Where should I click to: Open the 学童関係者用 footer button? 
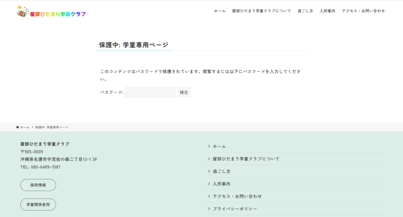pos(38,204)
